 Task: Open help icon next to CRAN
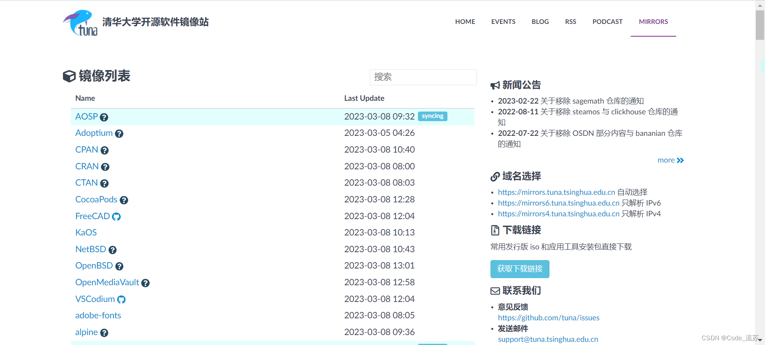tap(105, 167)
